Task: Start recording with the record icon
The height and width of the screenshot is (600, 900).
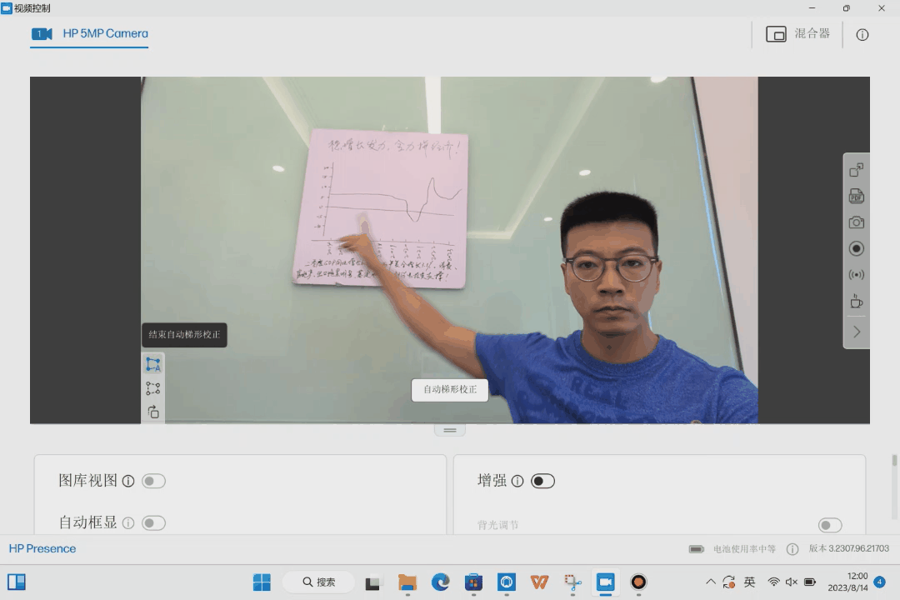Action: (856, 248)
